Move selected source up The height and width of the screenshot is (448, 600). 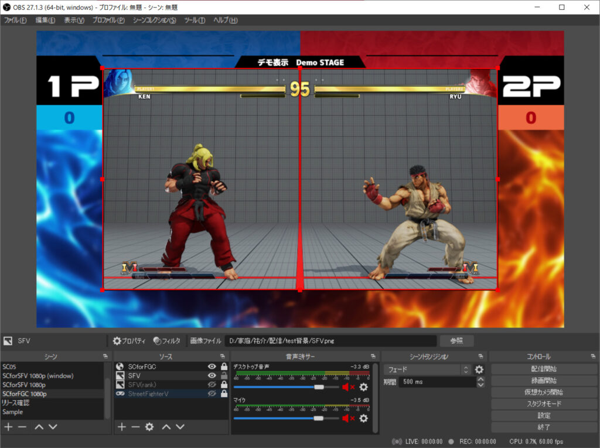coord(166,426)
